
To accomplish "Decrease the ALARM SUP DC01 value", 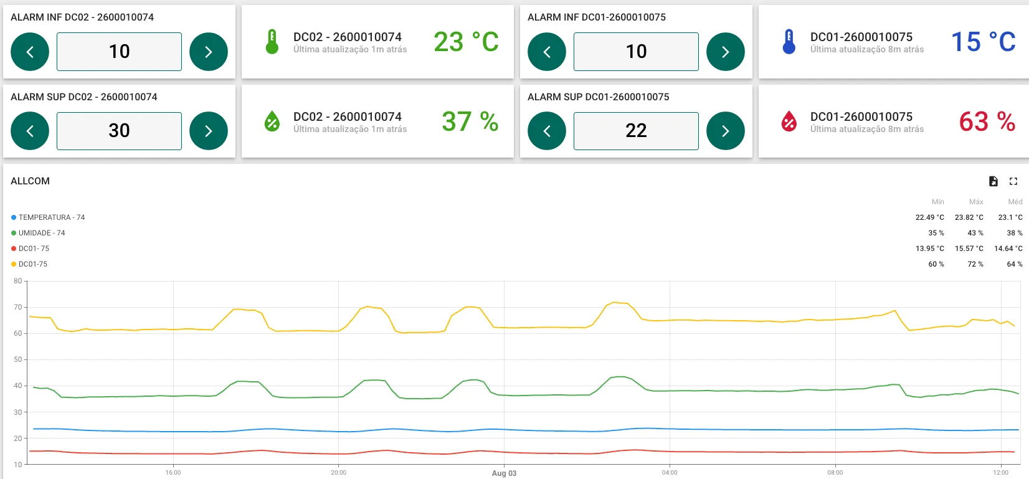I will [x=547, y=131].
